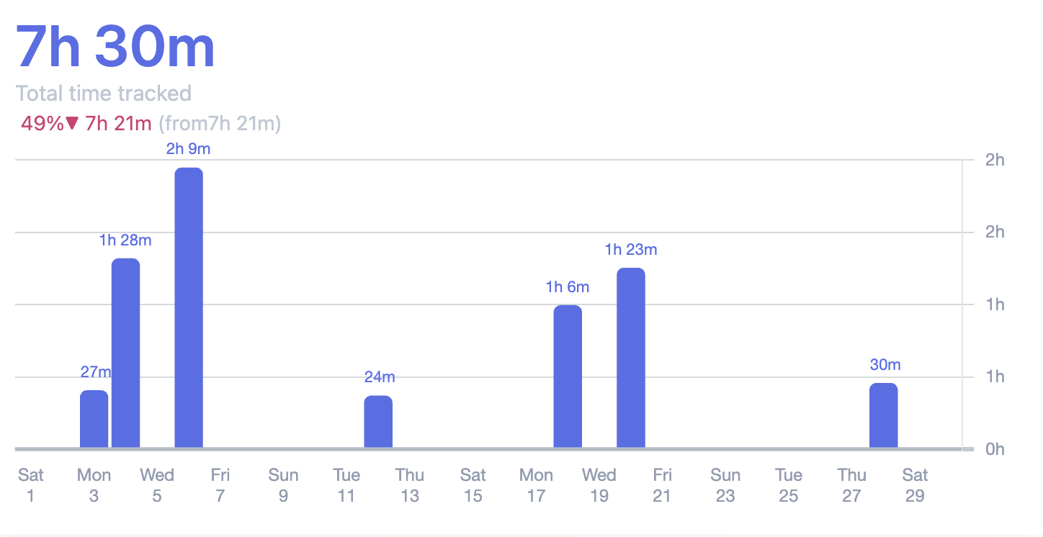
Task: Click the Total time tracked label
Action: point(104,94)
